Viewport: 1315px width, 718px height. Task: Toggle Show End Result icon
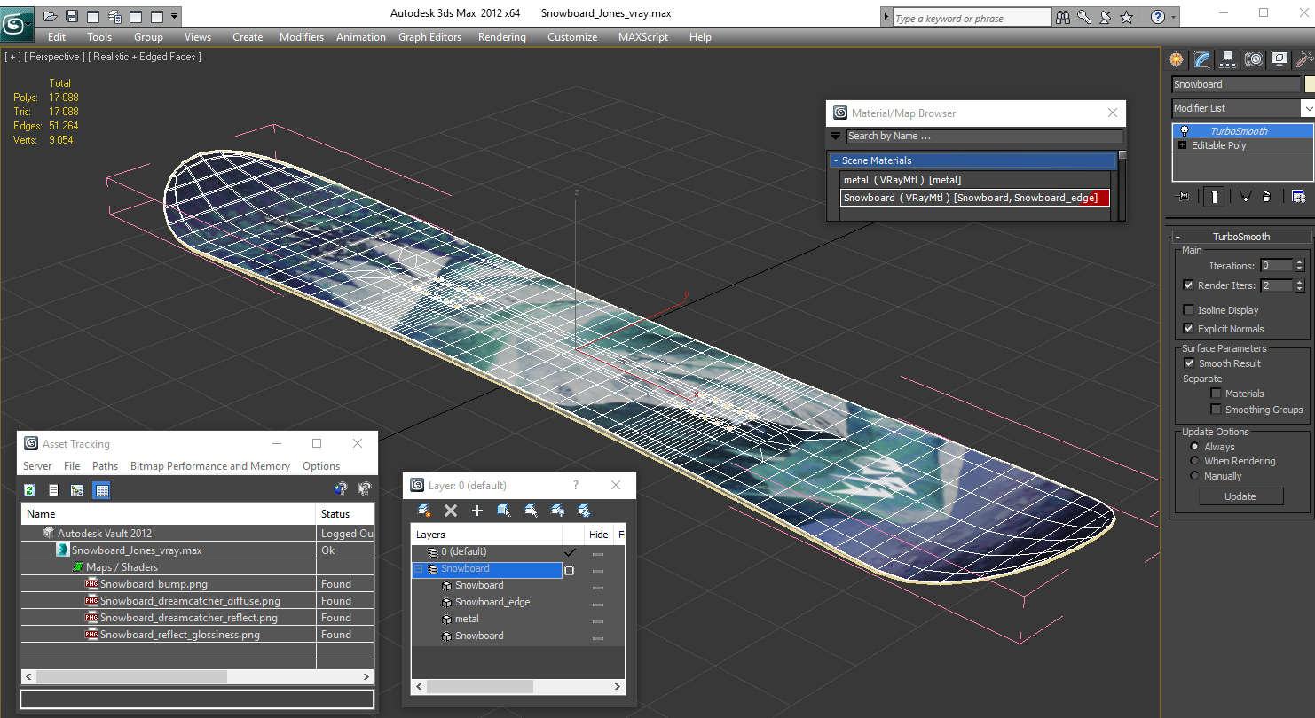tap(1214, 197)
